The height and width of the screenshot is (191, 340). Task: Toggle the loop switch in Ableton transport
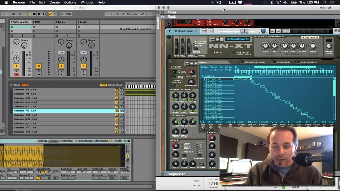coord(135,14)
